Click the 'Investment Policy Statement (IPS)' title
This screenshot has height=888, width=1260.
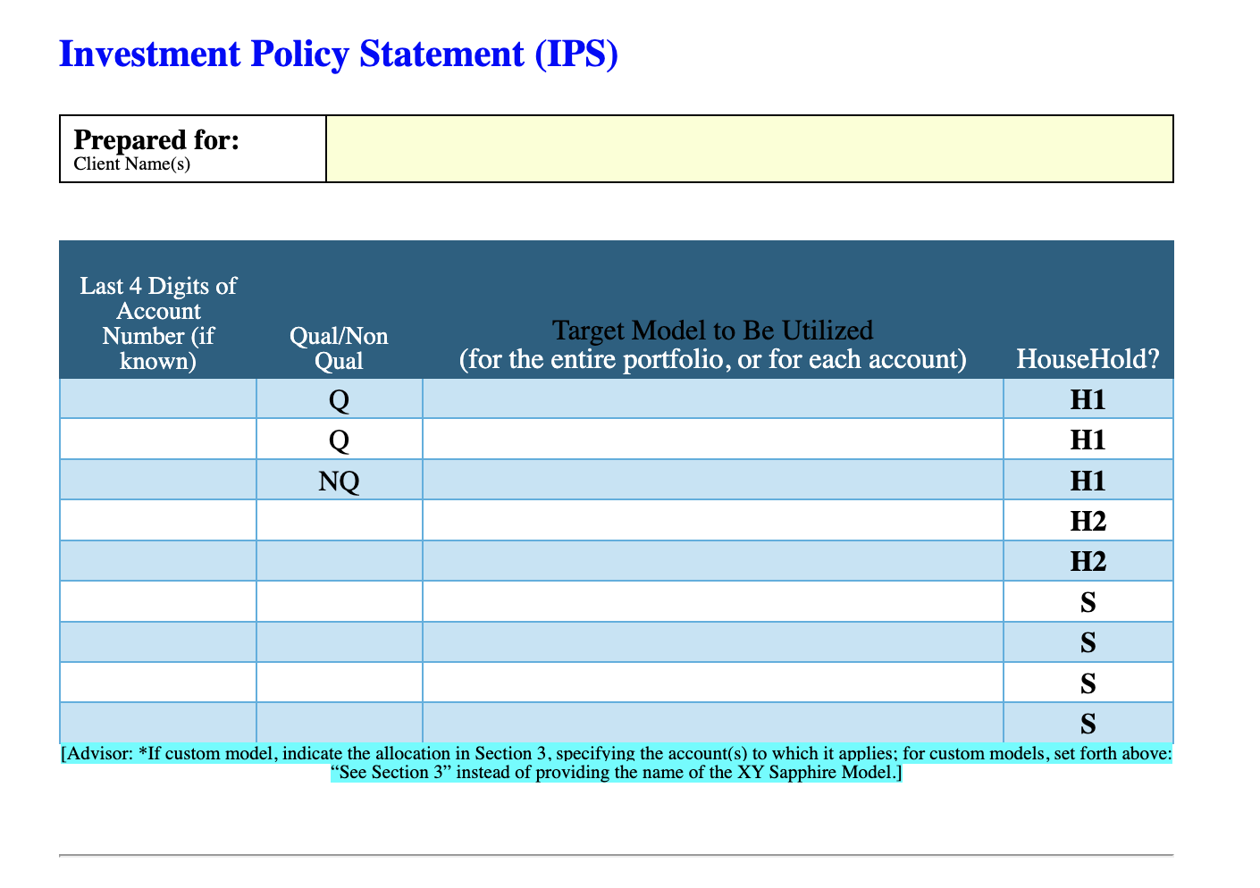[x=339, y=54]
